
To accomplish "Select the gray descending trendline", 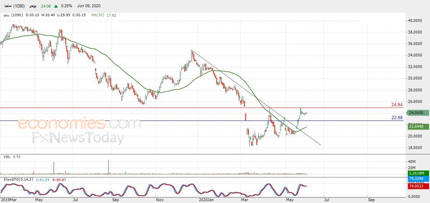I will pyautogui.click(x=256, y=98).
